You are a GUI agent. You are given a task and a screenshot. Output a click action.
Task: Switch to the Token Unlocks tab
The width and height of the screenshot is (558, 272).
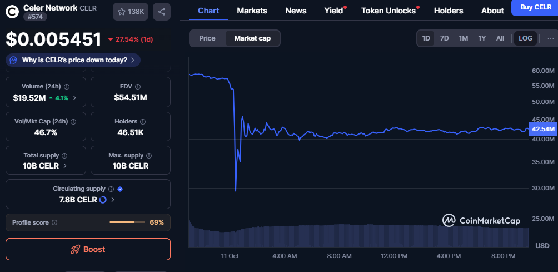point(388,11)
